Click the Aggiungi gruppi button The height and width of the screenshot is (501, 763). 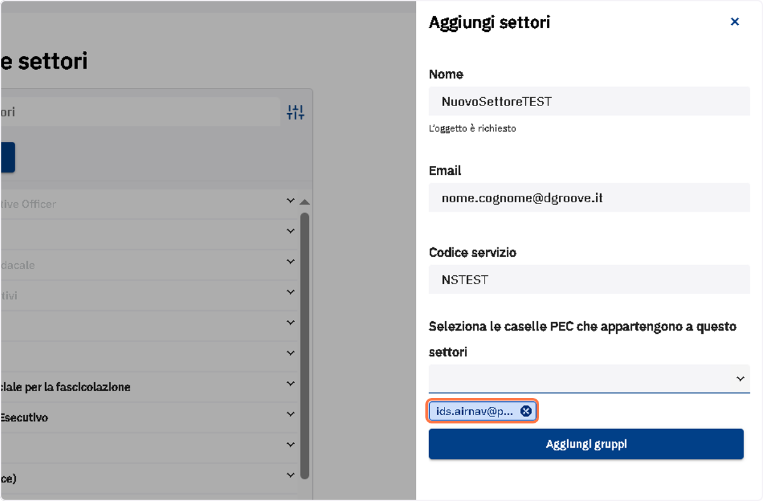click(586, 444)
